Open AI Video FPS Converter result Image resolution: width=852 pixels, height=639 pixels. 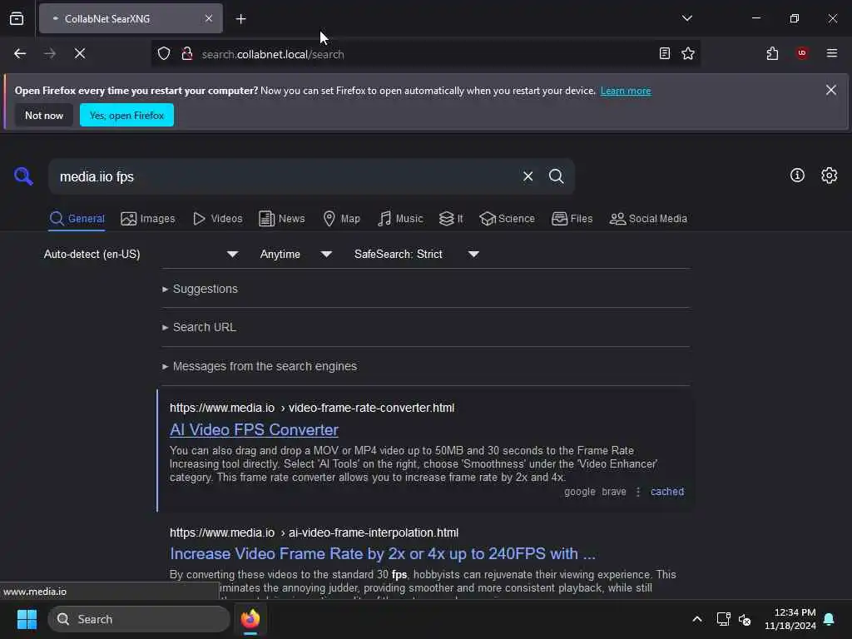click(254, 430)
